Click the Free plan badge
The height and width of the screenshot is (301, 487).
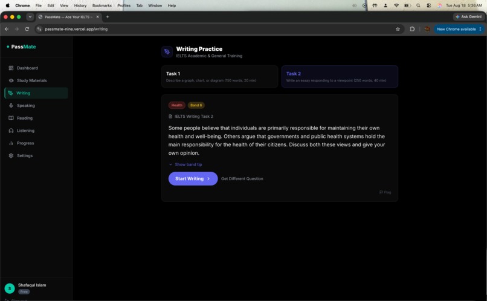24,292
